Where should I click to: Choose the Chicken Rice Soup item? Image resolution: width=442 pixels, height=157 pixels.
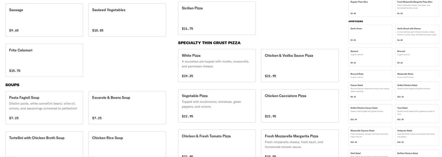tap(127, 144)
